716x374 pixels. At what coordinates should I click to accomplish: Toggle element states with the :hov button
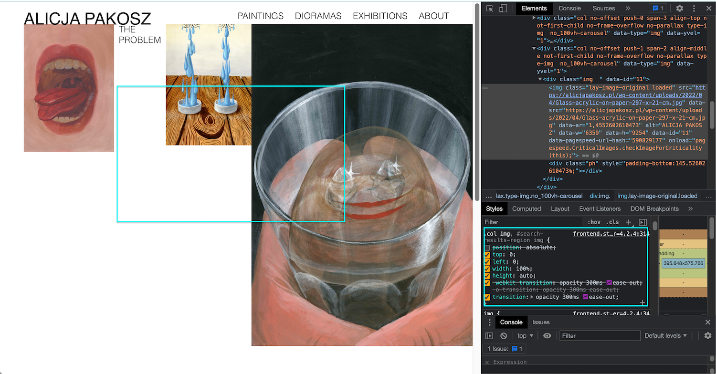[x=593, y=222]
